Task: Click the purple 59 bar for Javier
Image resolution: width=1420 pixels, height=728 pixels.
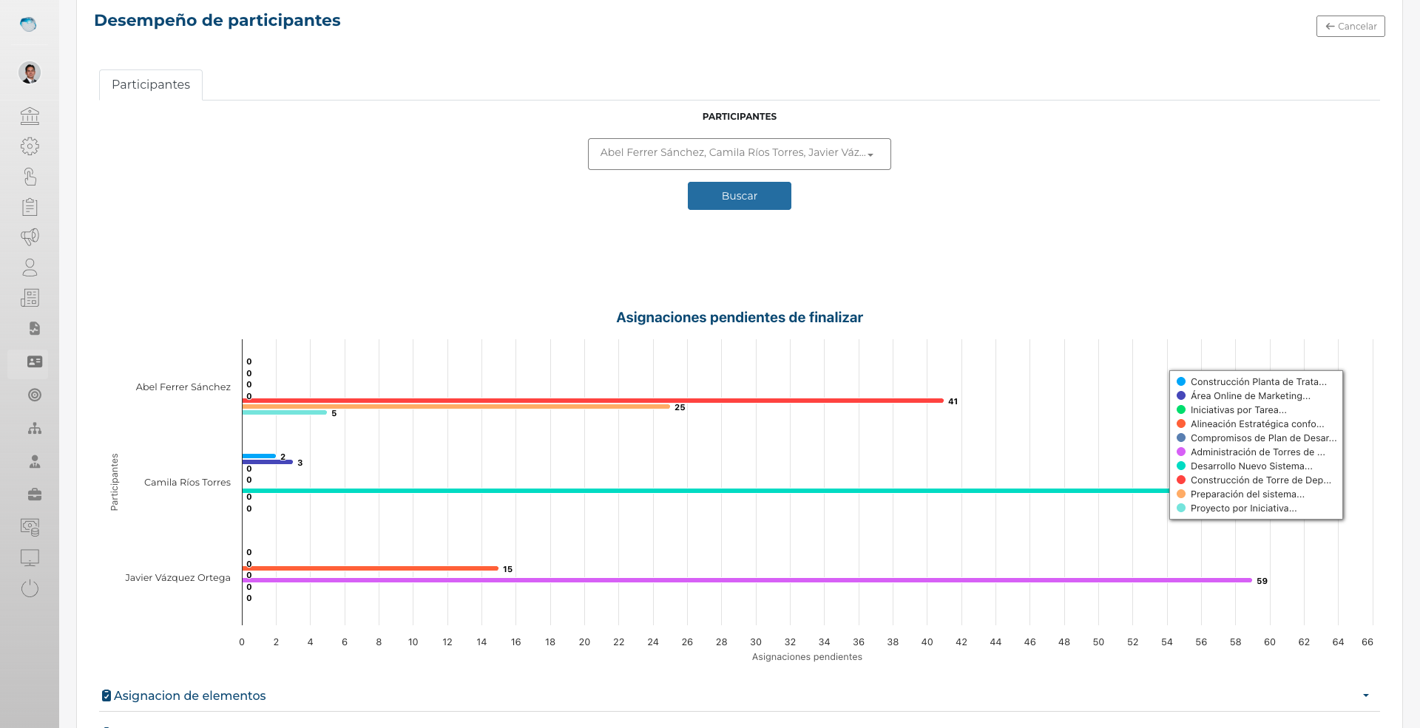Action: tap(747, 580)
